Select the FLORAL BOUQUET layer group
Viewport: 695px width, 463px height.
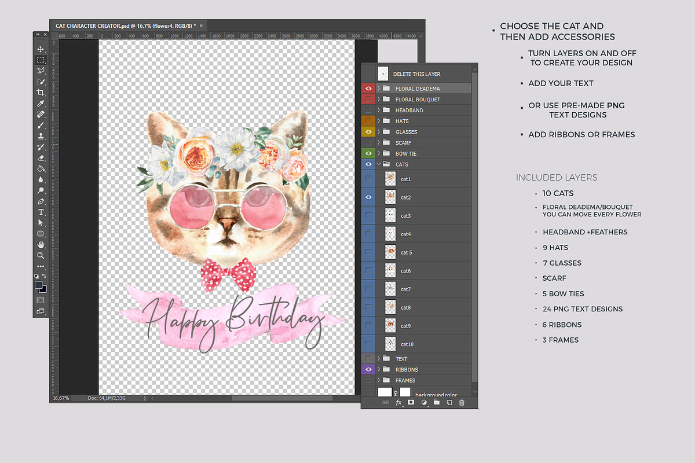[417, 100]
